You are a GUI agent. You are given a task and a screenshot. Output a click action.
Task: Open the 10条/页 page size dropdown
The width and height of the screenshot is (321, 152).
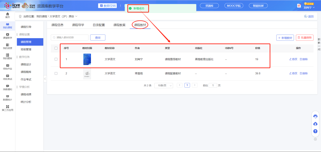click(x=163, y=85)
